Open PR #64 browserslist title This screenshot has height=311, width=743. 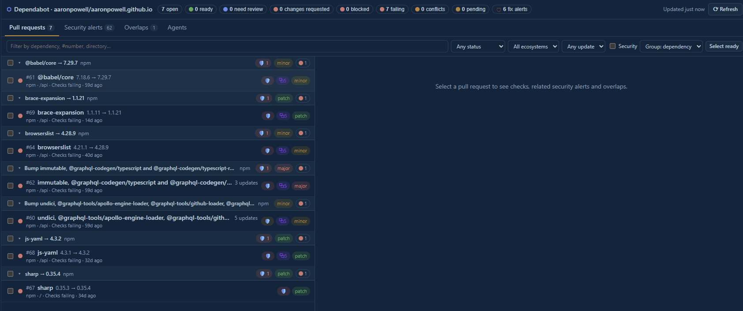point(54,147)
